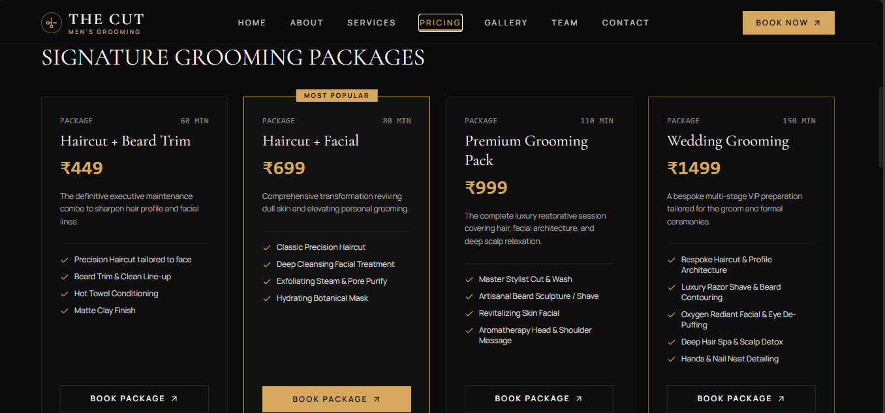Viewport: 885px width, 413px height.
Task: Select the About nav item
Action: [307, 23]
